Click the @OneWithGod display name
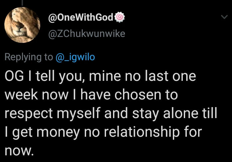 coord(81,18)
